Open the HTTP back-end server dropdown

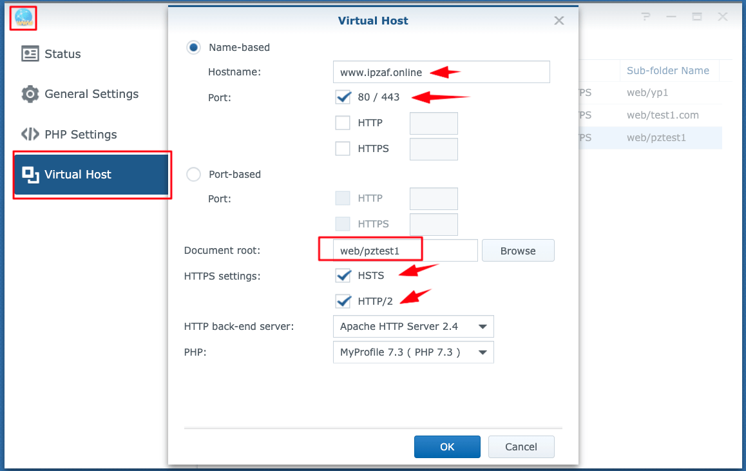coord(413,327)
